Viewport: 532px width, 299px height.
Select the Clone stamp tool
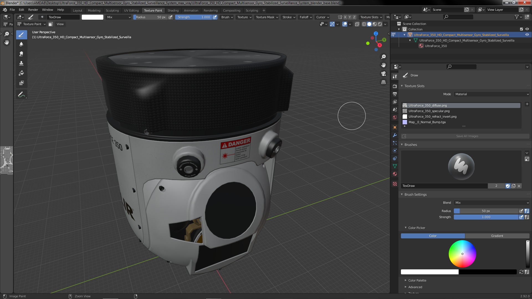pyautogui.click(x=21, y=63)
